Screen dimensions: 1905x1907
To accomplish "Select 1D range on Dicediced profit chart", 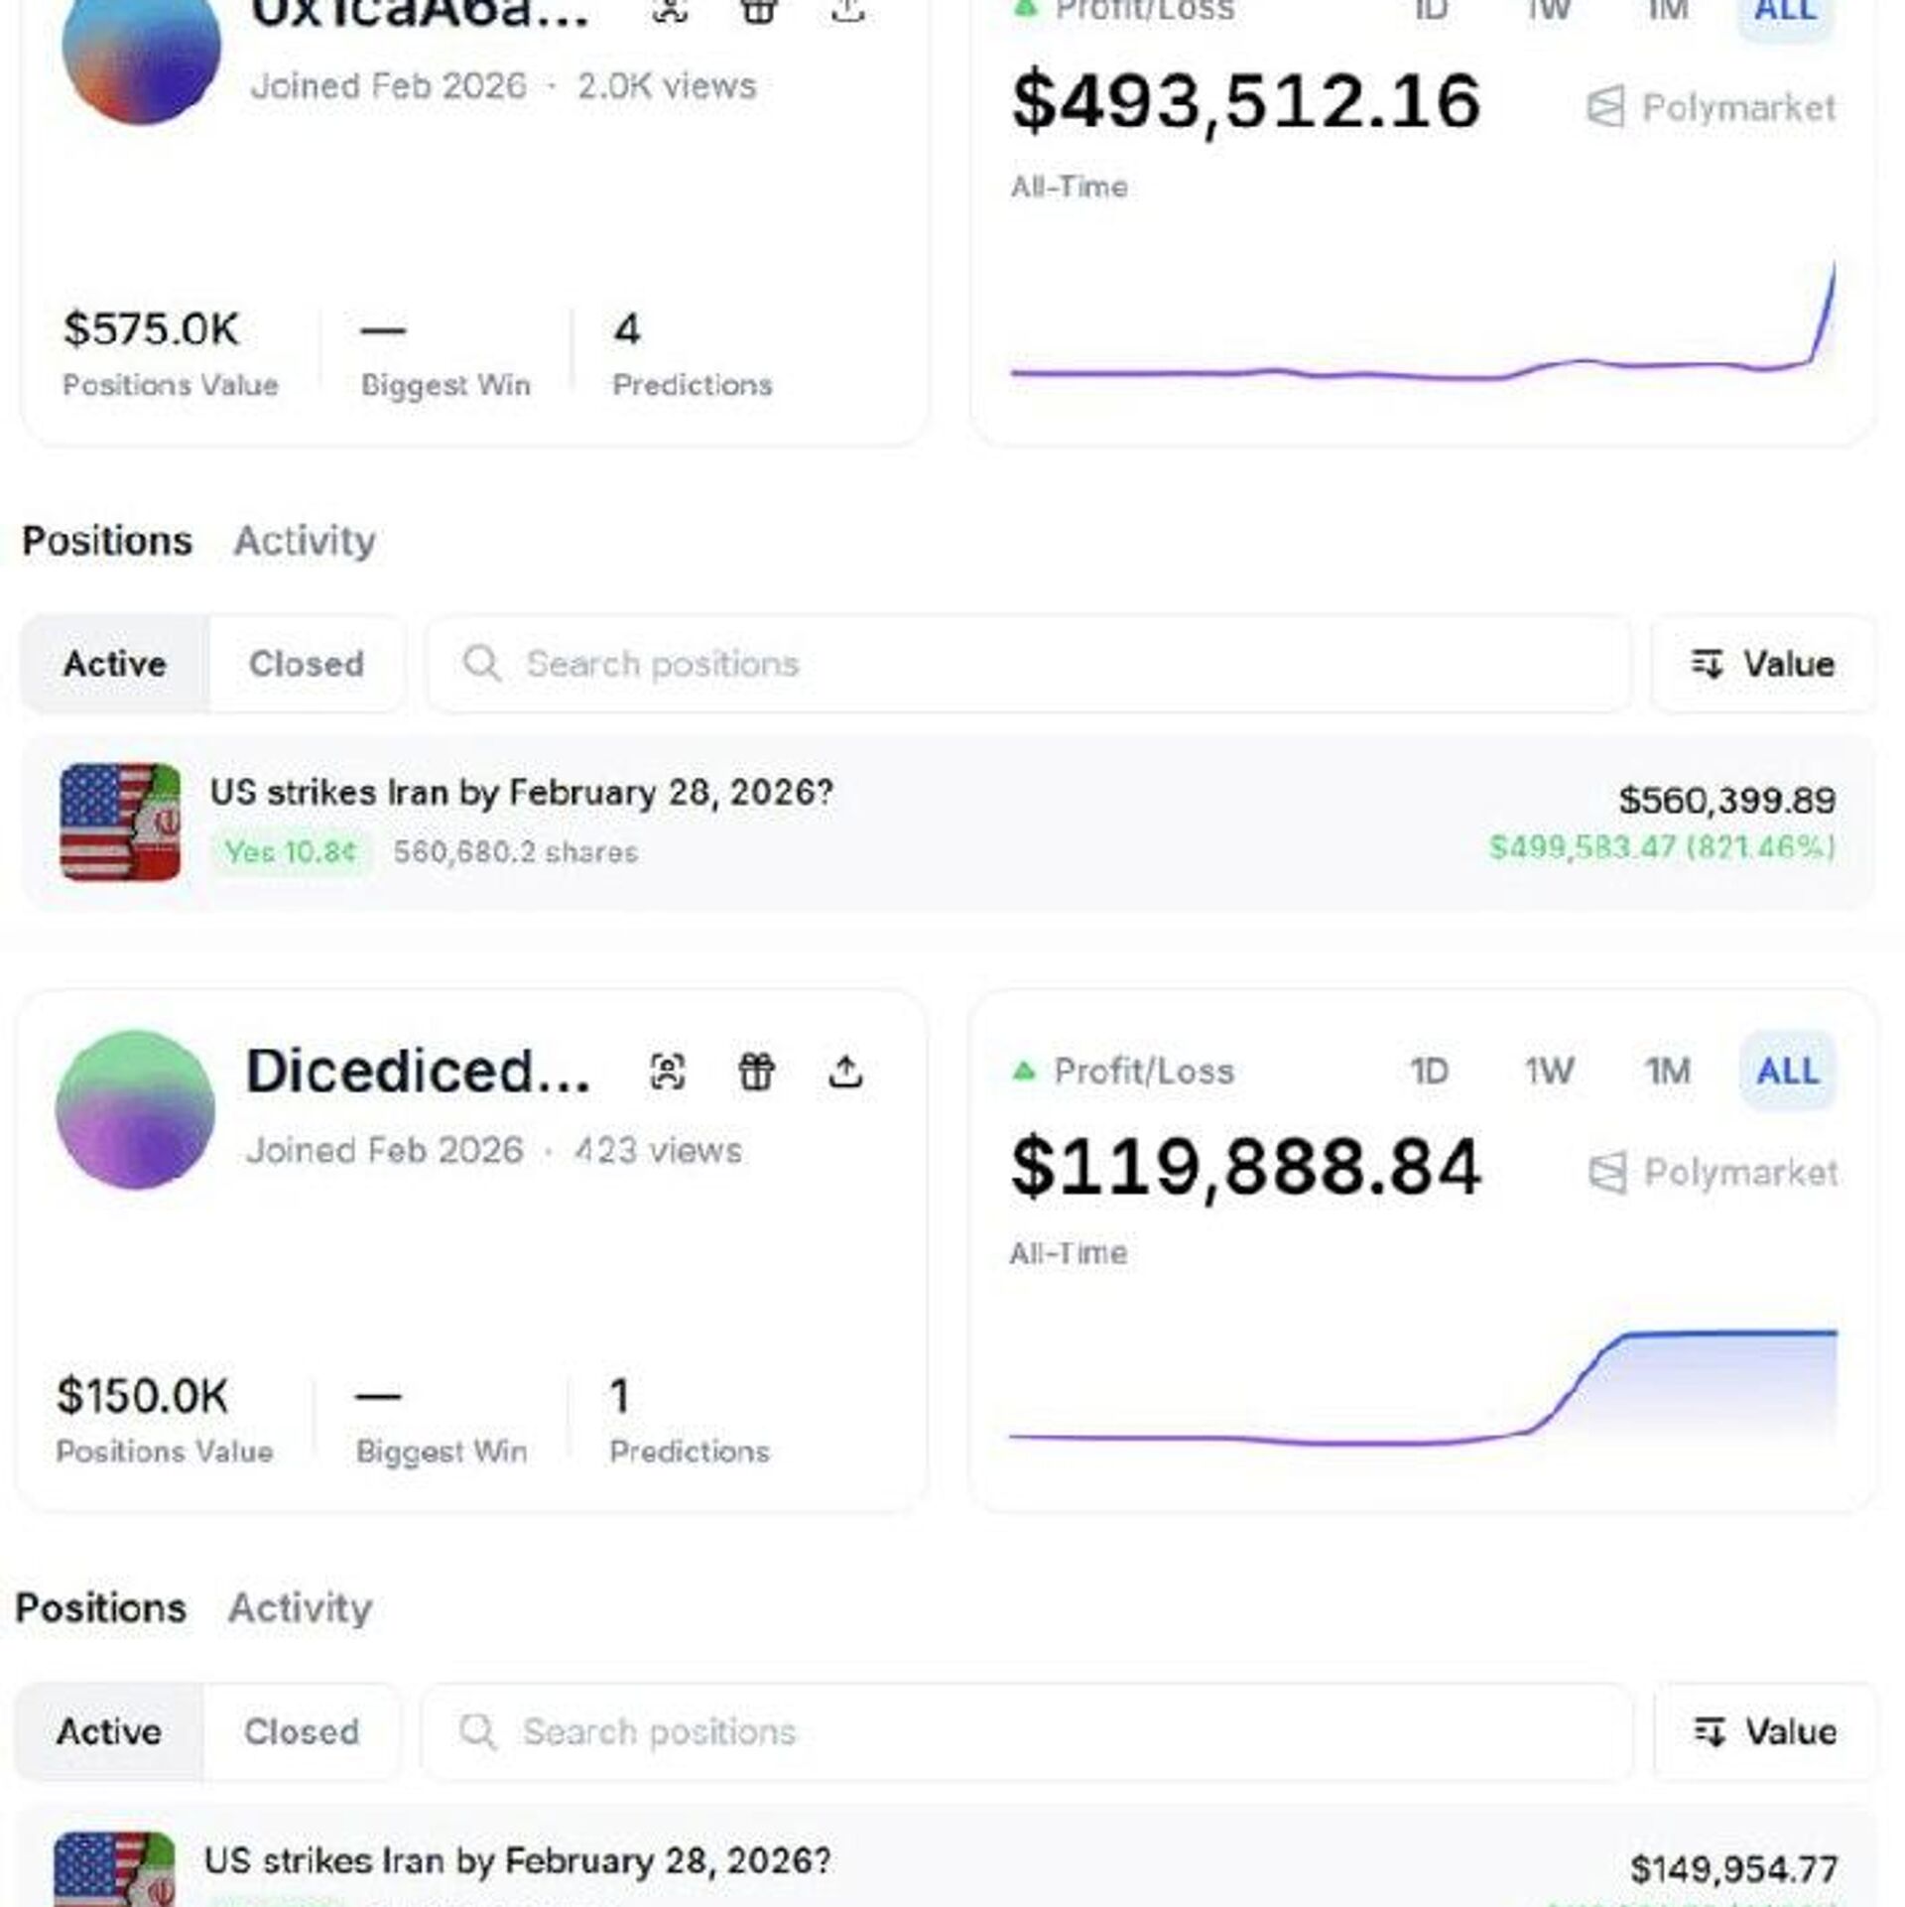I will coord(1430,1072).
